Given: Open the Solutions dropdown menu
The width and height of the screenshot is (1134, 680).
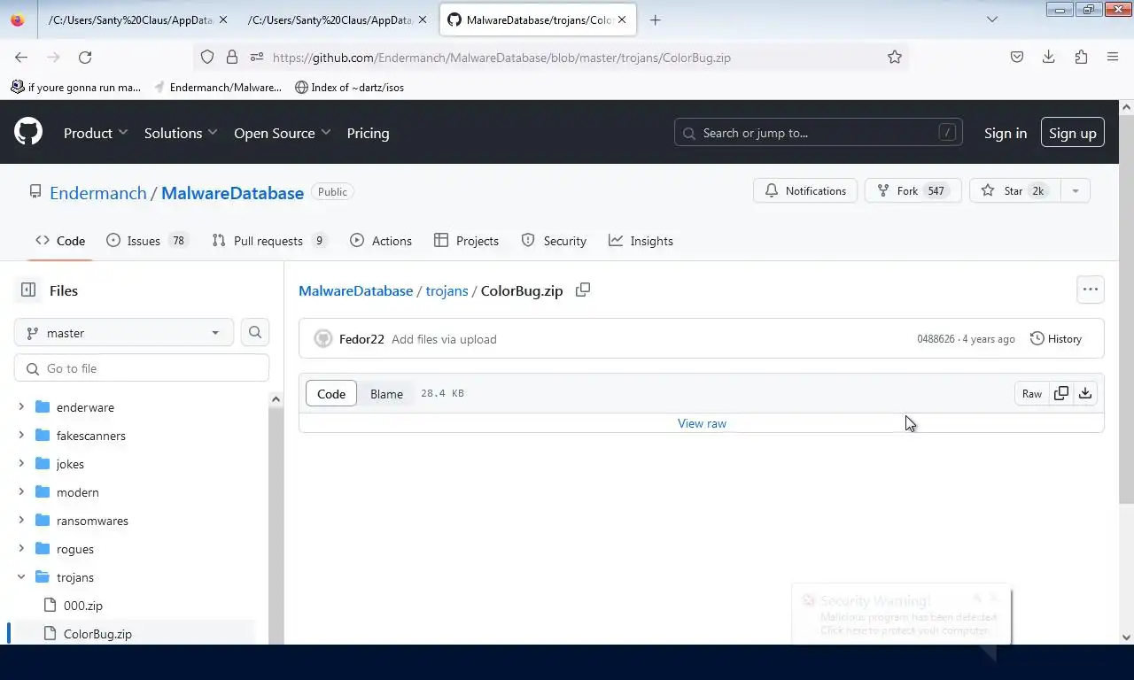Looking at the screenshot, I should click(181, 133).
